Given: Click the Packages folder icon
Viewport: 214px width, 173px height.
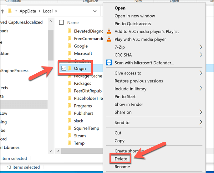Looking at the screenshot, I should tap(70, 83).
